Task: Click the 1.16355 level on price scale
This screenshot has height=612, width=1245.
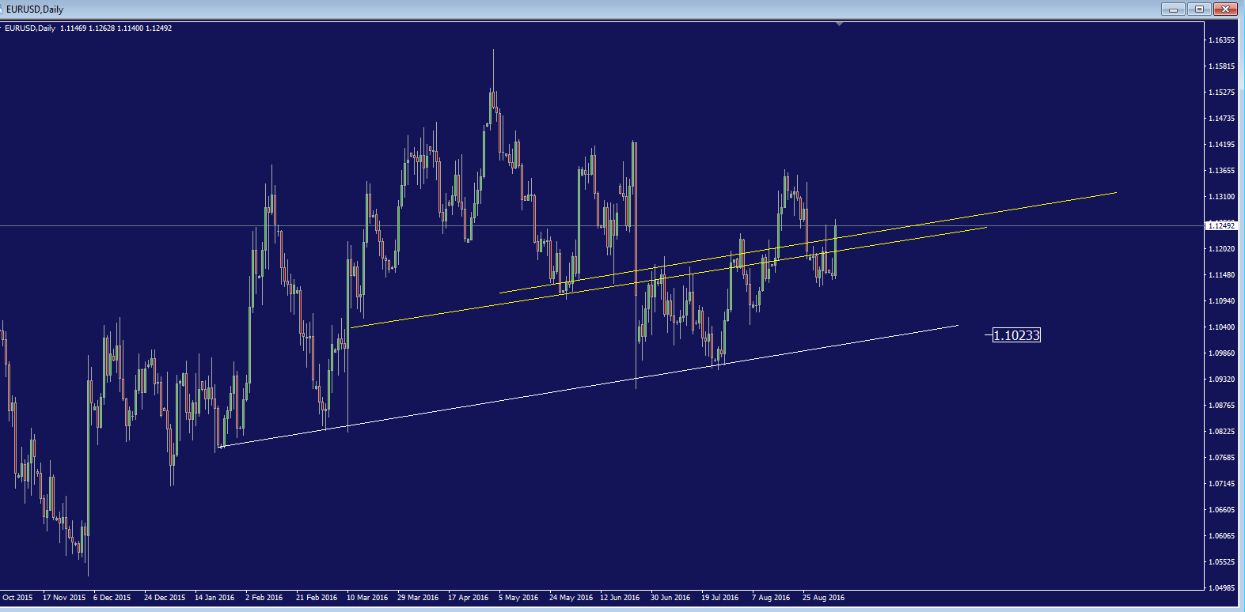Action: tap(1221, 40)
